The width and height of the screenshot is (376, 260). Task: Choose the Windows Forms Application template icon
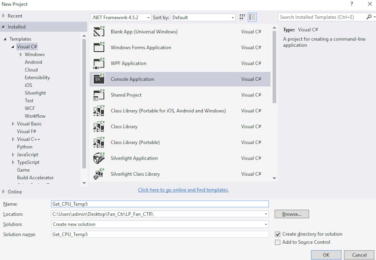tap(99, 47)
